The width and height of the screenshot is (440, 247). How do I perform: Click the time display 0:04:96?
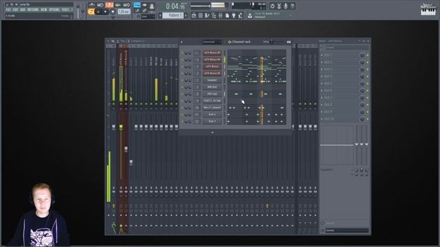[x=175, y=6]
